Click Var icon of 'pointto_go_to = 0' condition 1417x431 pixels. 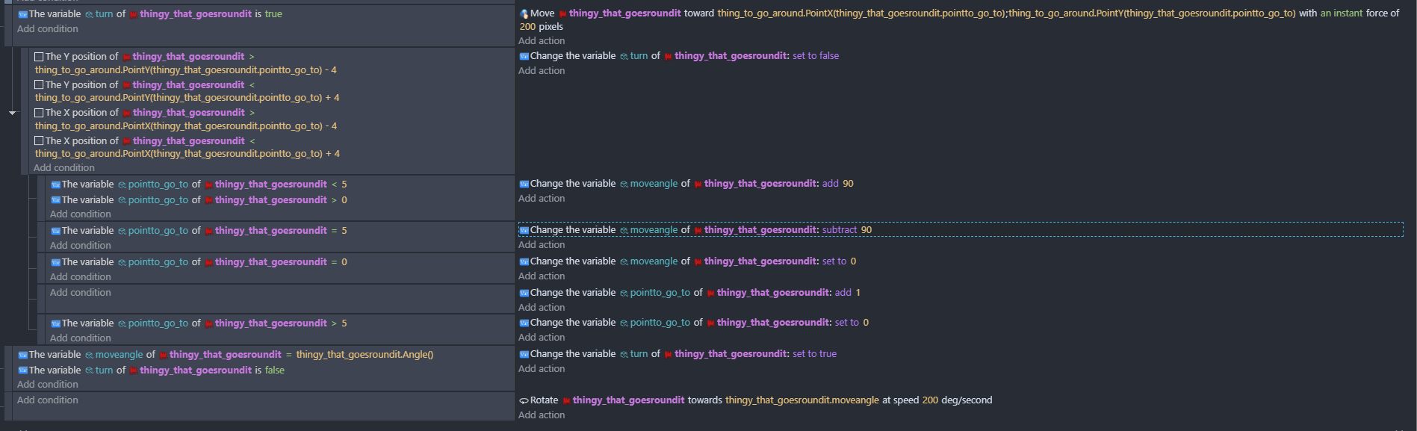click(55, 262)
